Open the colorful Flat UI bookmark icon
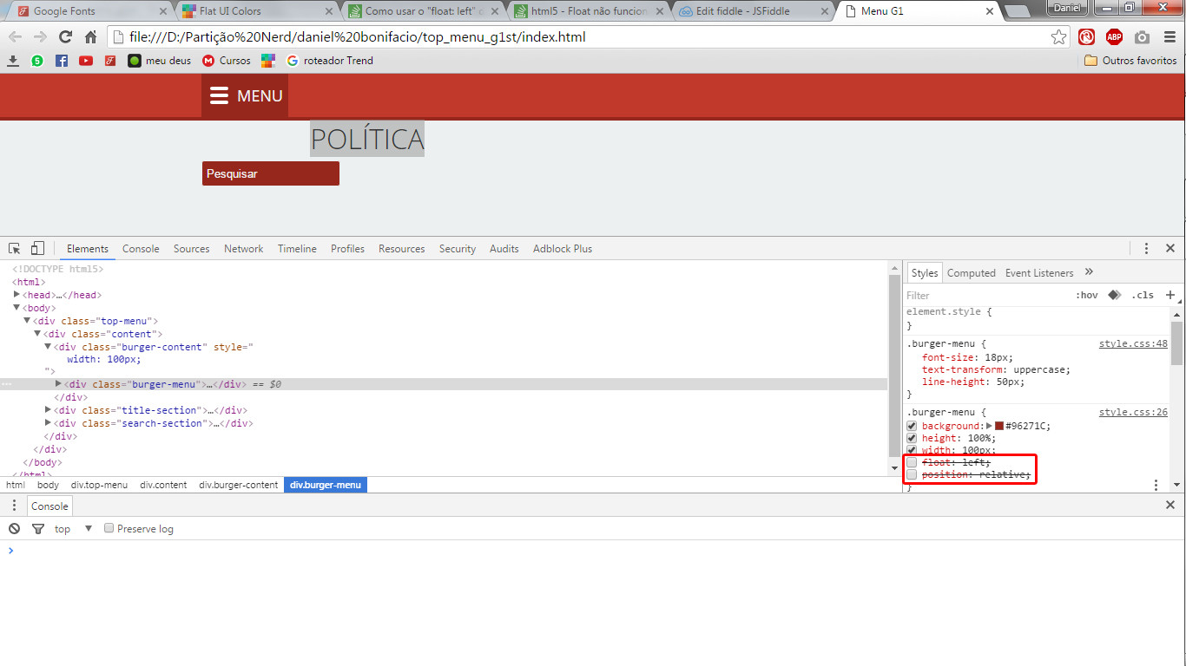Image resolution: width=1186 pixels, height=666 pixels. pyautogui.click(x=268, y=61)
